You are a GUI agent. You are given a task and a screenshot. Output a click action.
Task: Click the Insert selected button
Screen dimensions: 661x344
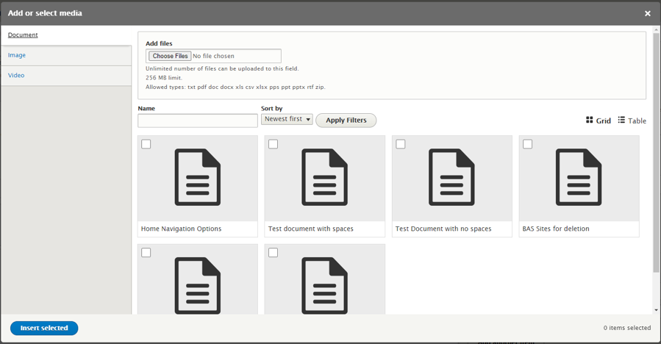pos(44,328)
